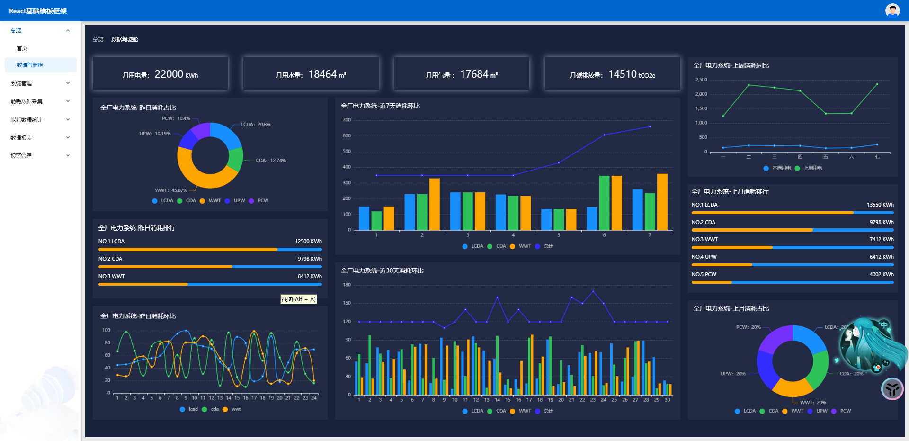Toggle wwt legend in yesterday's line chart
Viewport: 909px width, 441px height.
tap(232, 409)
